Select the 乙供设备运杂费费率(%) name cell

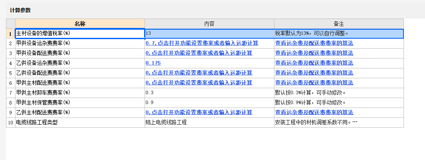(x=80, y=63)
